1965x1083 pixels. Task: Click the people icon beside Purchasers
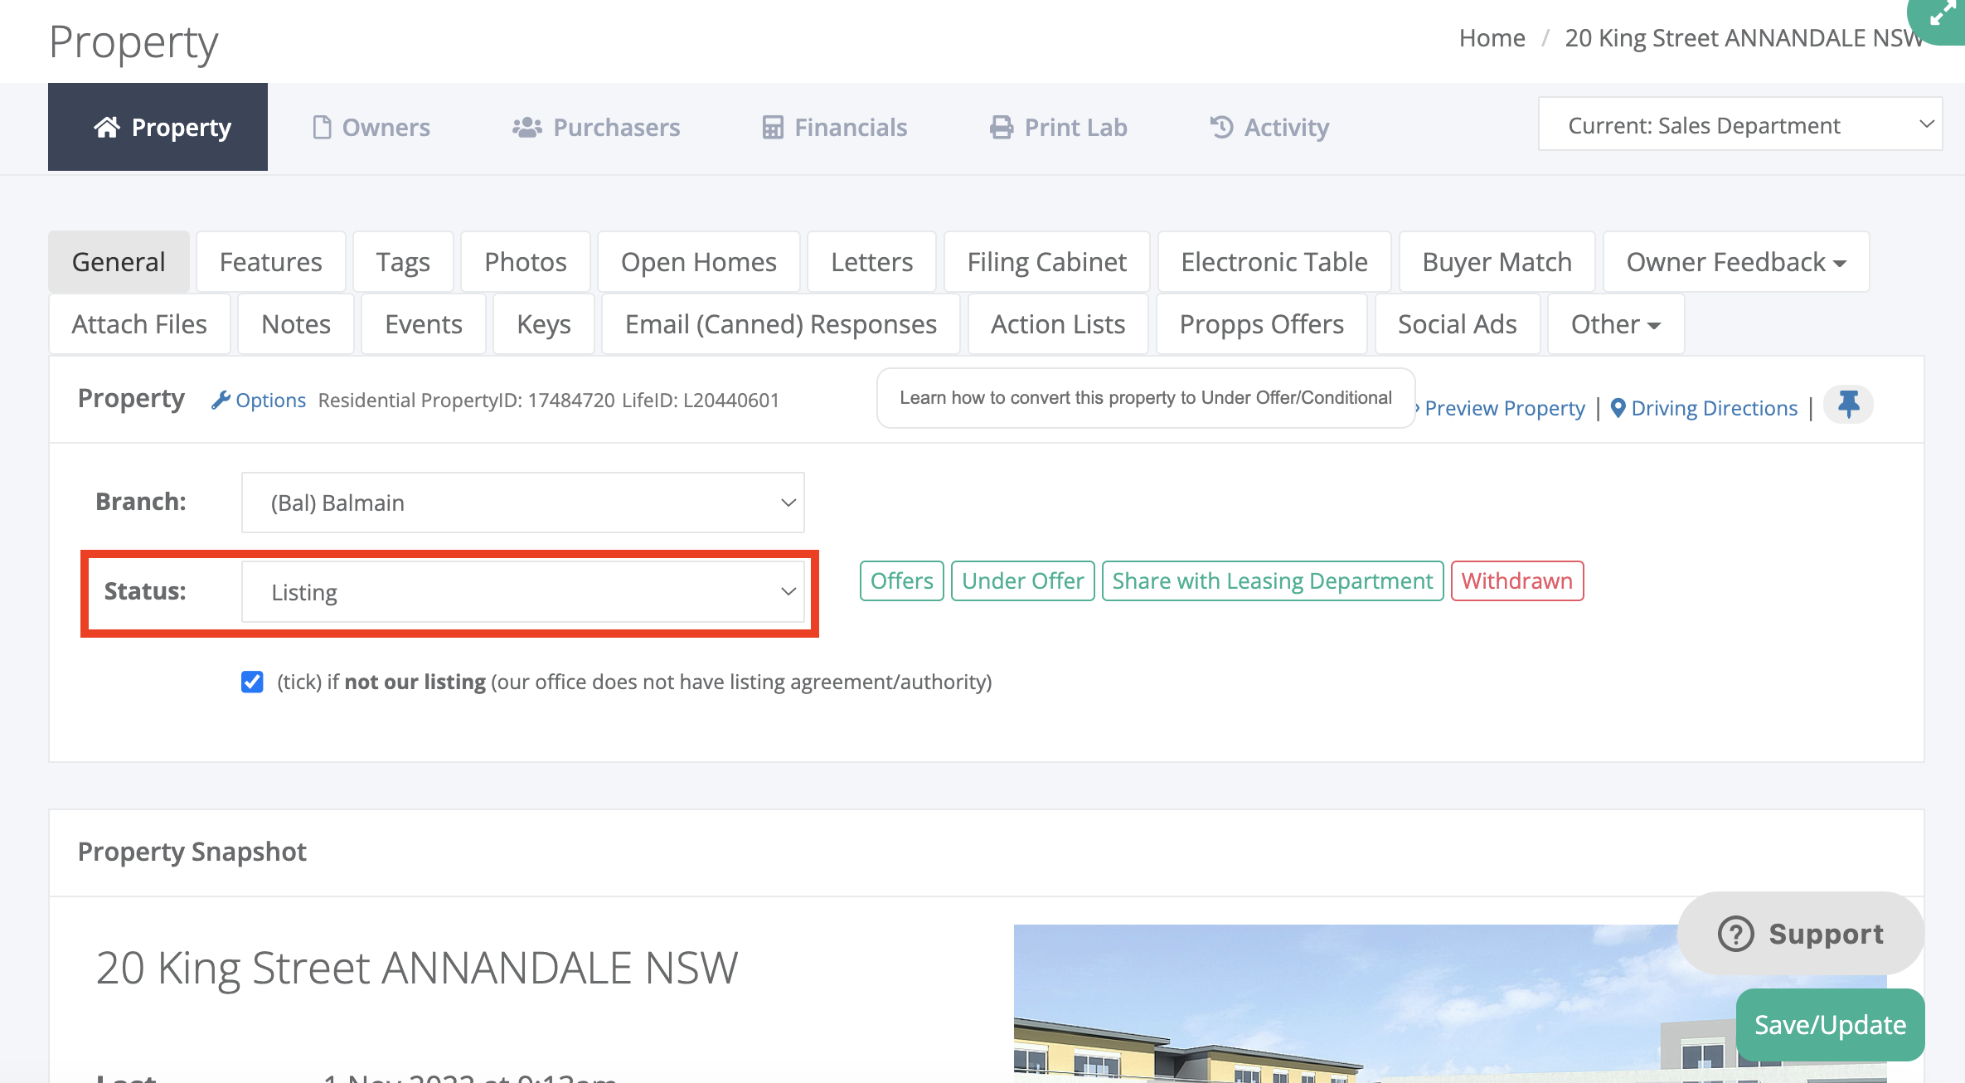(527, 127)
